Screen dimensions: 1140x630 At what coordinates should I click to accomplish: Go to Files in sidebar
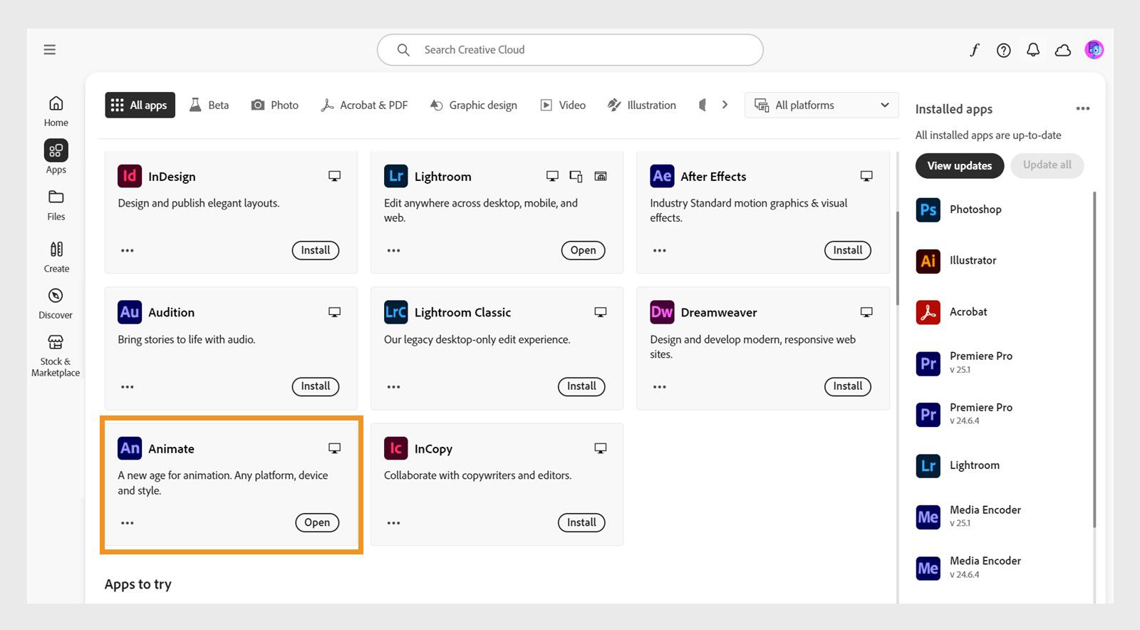(x=56, y=205)
